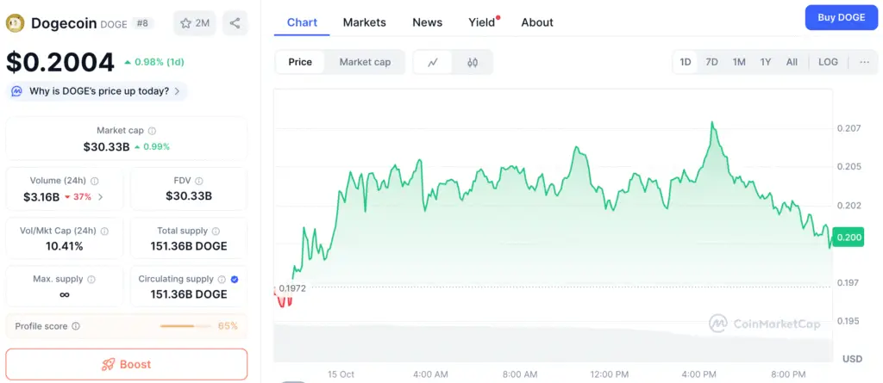Click the Circulating supply verified badge
This screenshot has width=883, height=383.
pos(235,280)
